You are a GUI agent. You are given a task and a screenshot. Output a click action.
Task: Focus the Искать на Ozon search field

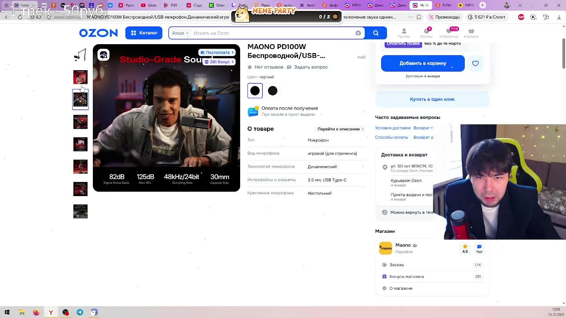272,33
